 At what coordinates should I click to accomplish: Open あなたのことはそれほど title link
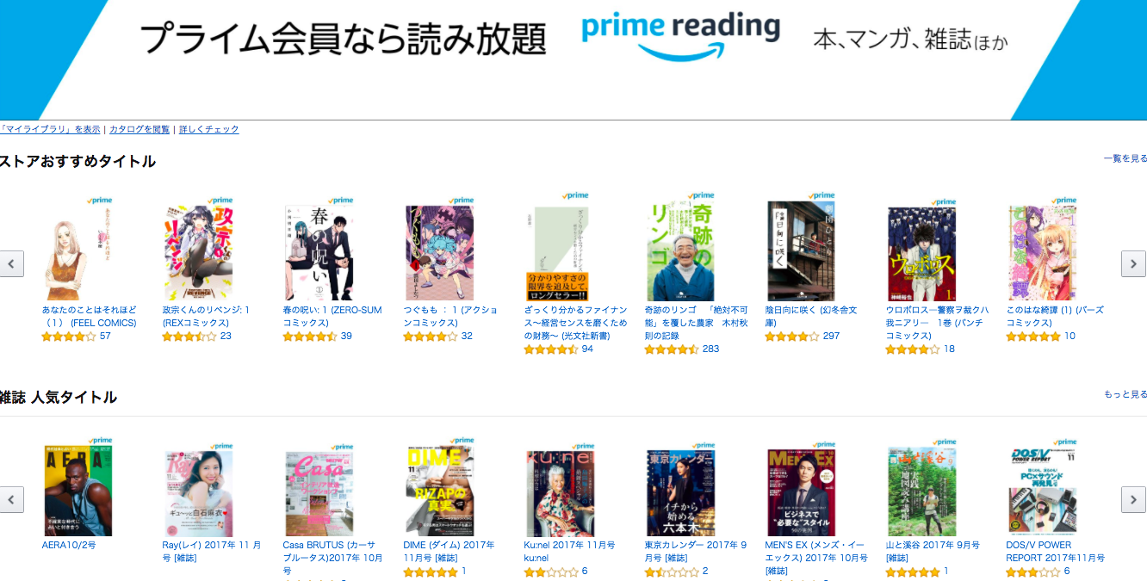[90, 317]
